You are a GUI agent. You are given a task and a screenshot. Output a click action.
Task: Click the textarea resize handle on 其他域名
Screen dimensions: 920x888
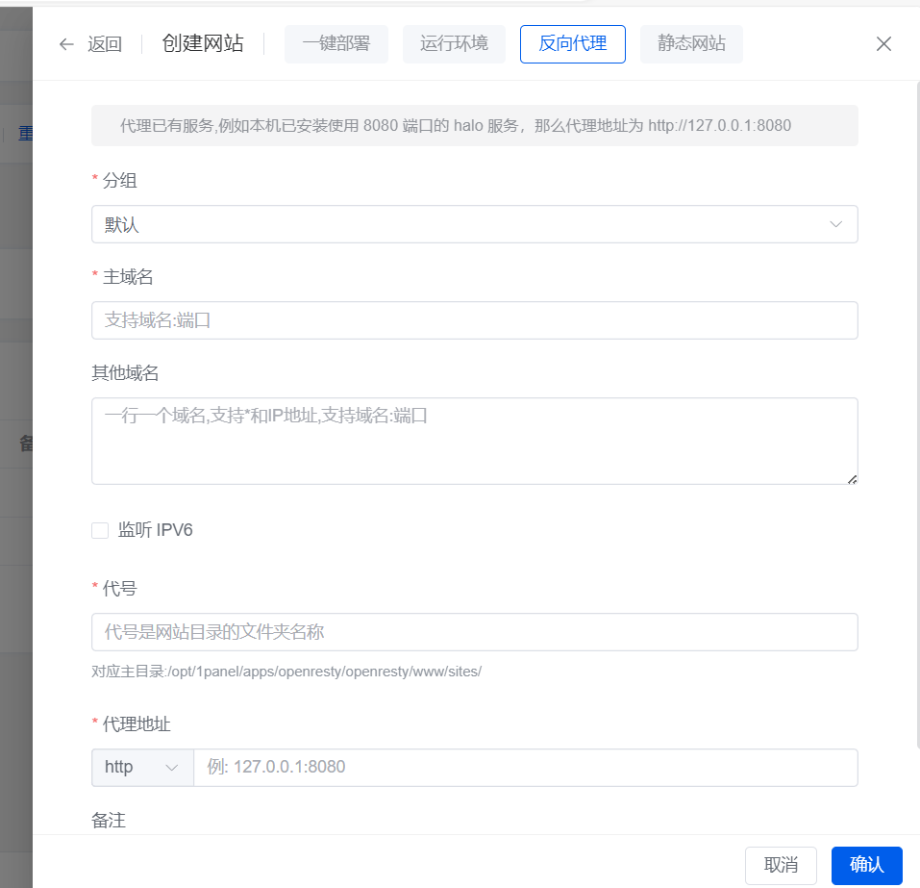click(852, 478)
